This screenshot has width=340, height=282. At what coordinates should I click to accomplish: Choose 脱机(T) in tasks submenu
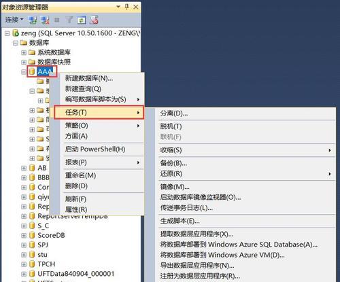171,126
